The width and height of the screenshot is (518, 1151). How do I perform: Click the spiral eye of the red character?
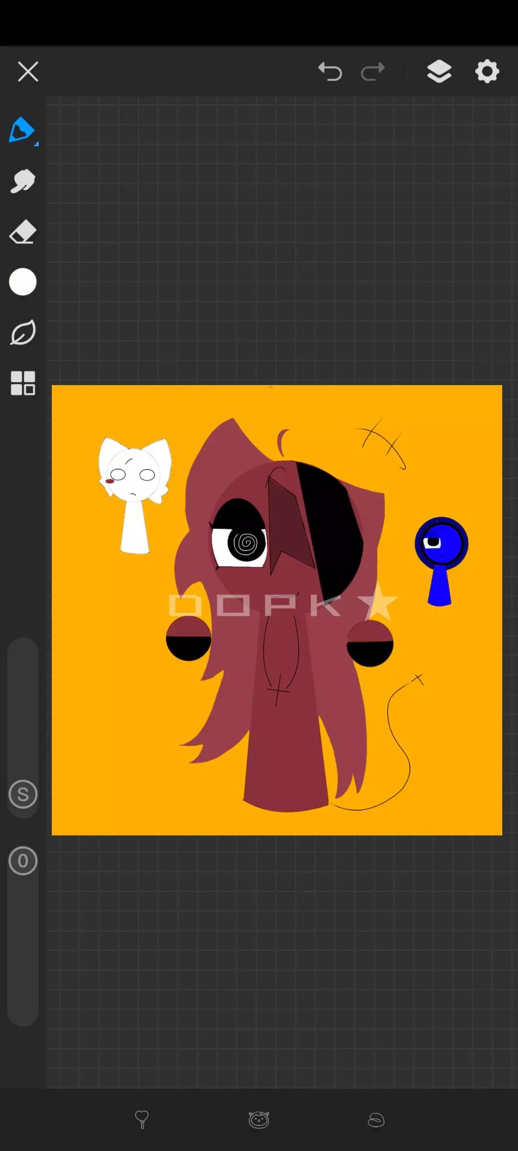tap(246, 543)
